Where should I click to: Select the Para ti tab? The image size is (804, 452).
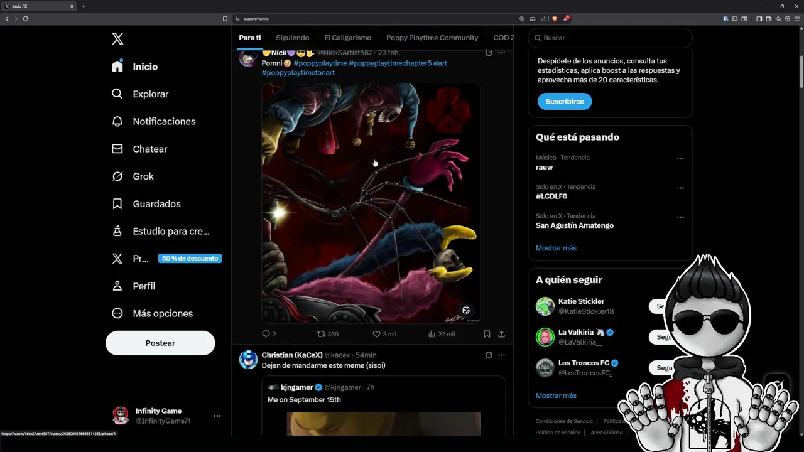tap(250, 38)
